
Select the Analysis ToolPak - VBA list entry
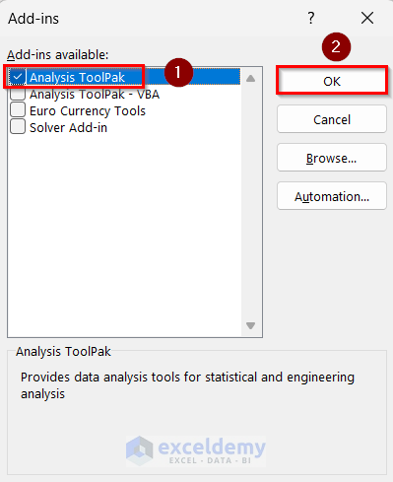click(95, 95)
